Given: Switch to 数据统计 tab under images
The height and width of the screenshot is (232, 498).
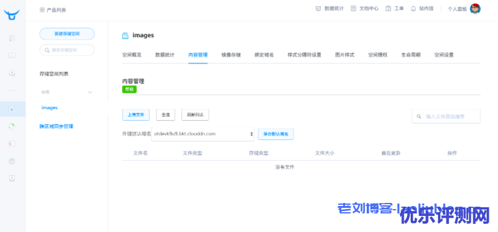Looking at the screenshot, I should click(165, 55).
